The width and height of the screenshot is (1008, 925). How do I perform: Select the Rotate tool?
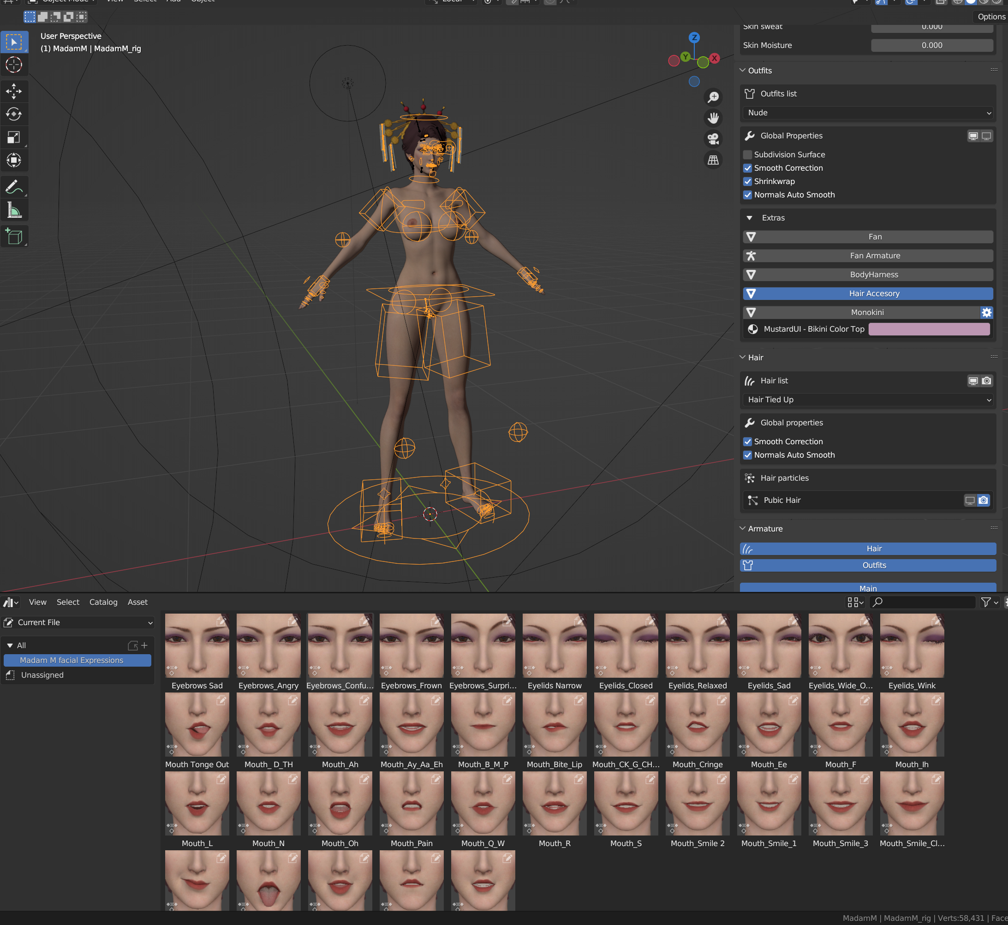pyautogui.click(x=14, y=114)
